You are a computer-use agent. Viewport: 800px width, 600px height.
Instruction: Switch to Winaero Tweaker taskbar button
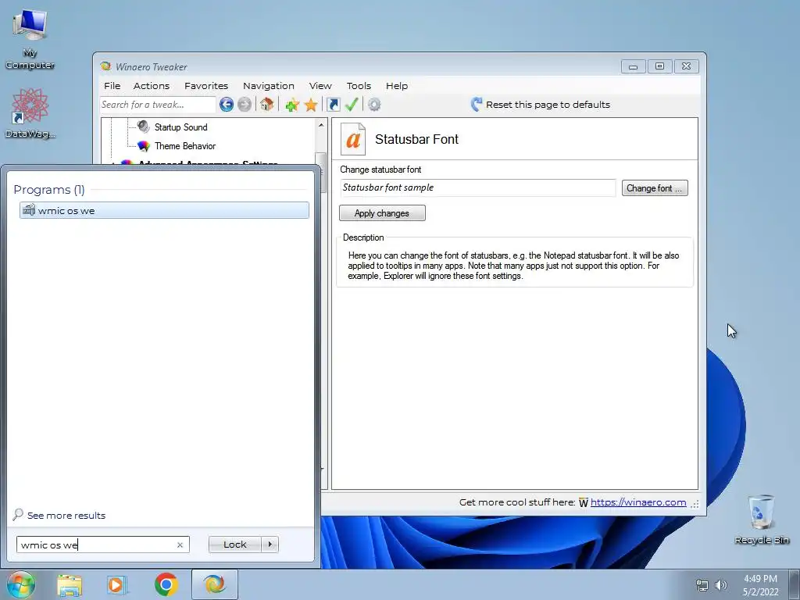[x=215, y=584]
